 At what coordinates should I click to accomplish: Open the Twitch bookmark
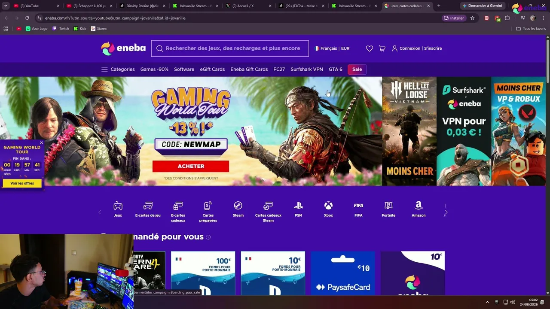[x=61, y=29]
